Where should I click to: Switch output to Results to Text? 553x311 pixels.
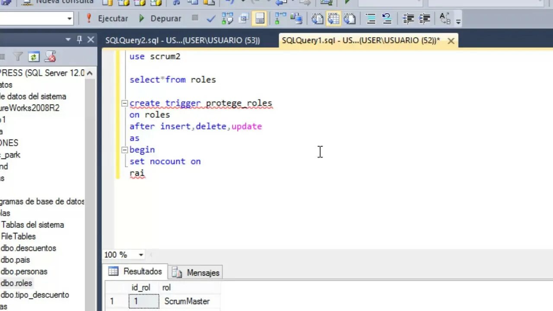click(317, 19)
